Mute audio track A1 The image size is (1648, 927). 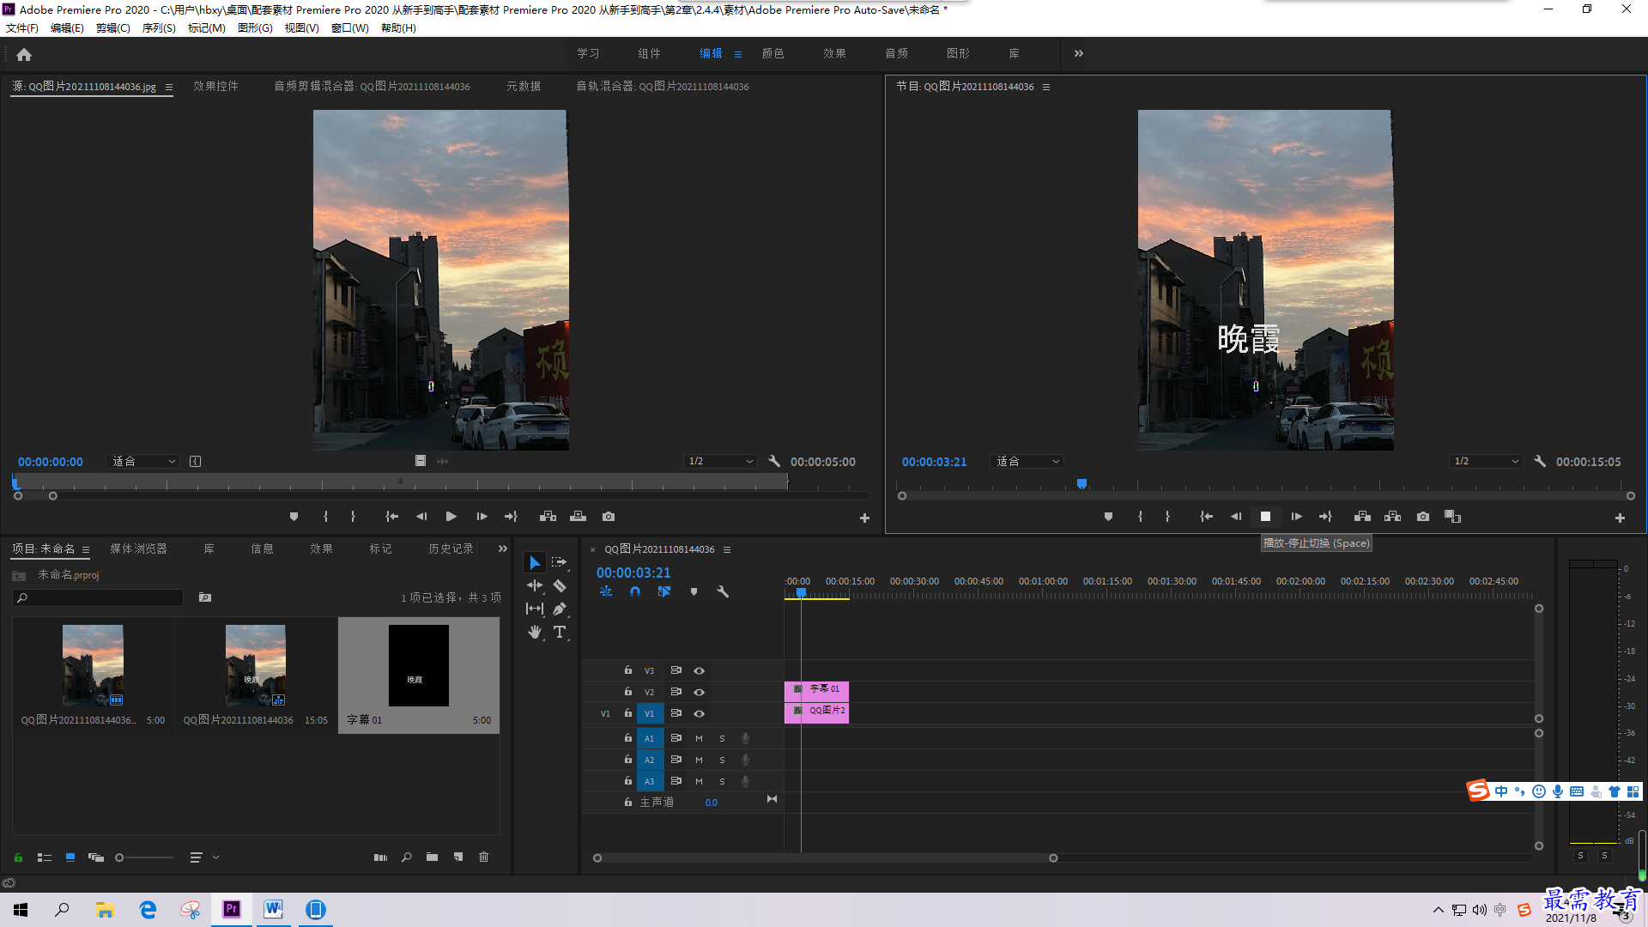699,739
